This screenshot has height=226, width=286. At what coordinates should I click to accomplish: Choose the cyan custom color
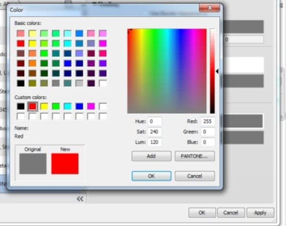coord(68,106)
